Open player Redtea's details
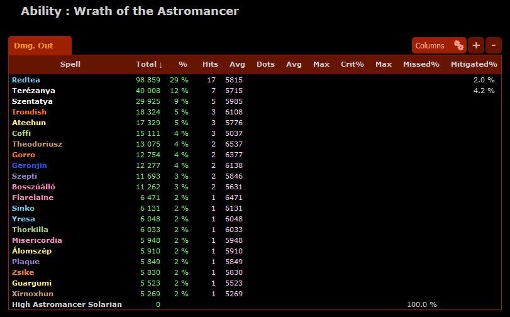 25,80
